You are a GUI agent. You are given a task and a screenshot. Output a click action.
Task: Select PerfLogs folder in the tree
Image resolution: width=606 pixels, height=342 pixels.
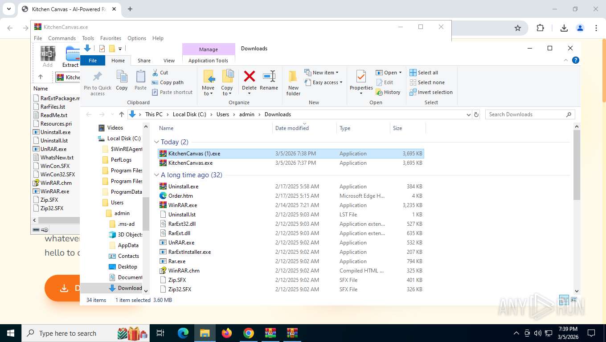point(121,160)
